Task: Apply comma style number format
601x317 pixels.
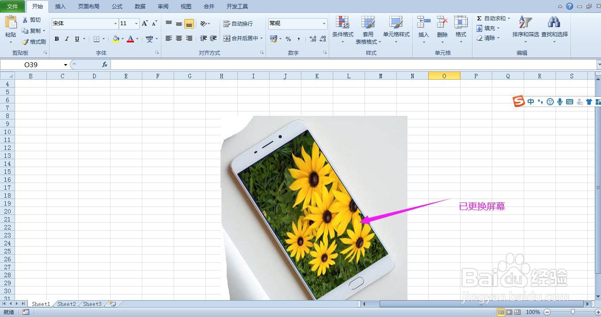Action: click(299, 39)
